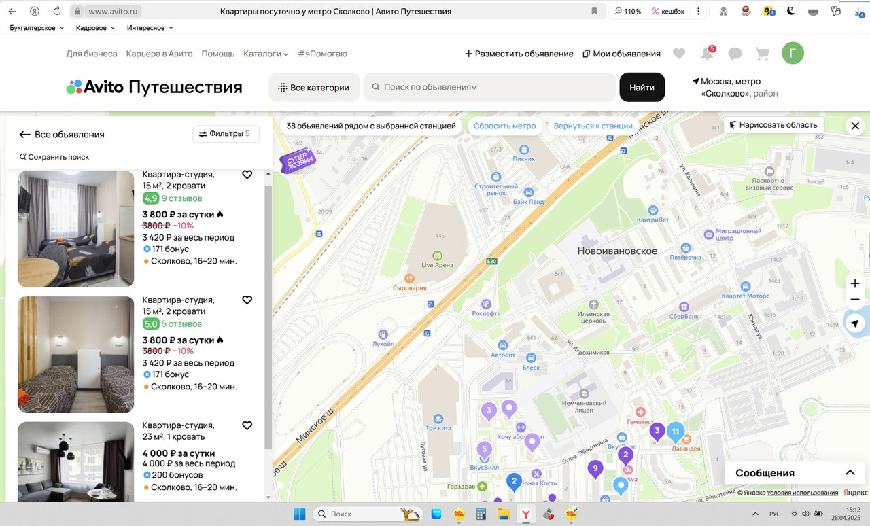Open Все категории category selector
Viewport: 870px width, 526px height.
[x=314, y=87]
